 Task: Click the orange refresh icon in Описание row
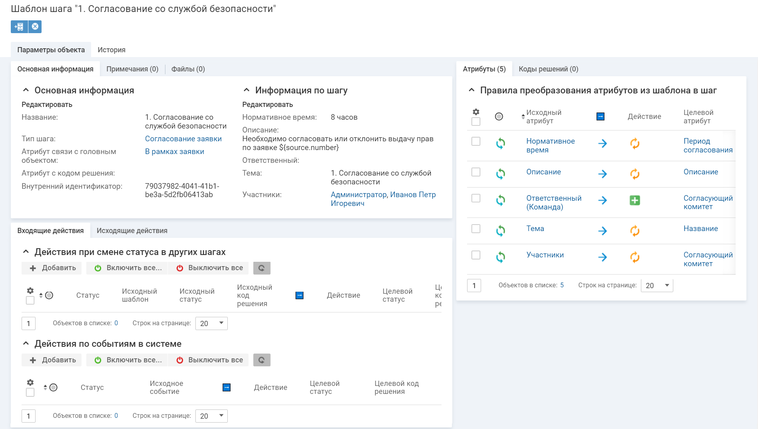coord(635,174)
